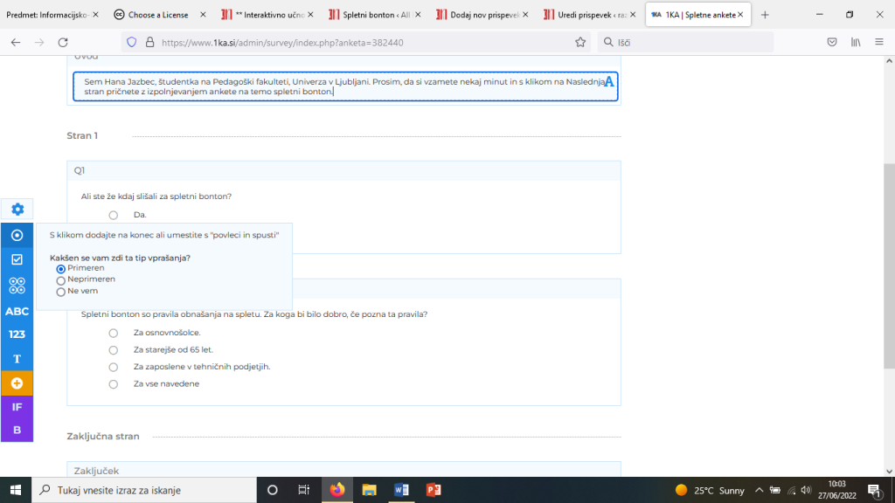Add a multi-grid table question type
The image size is (895, 503).
click(17, 286)
